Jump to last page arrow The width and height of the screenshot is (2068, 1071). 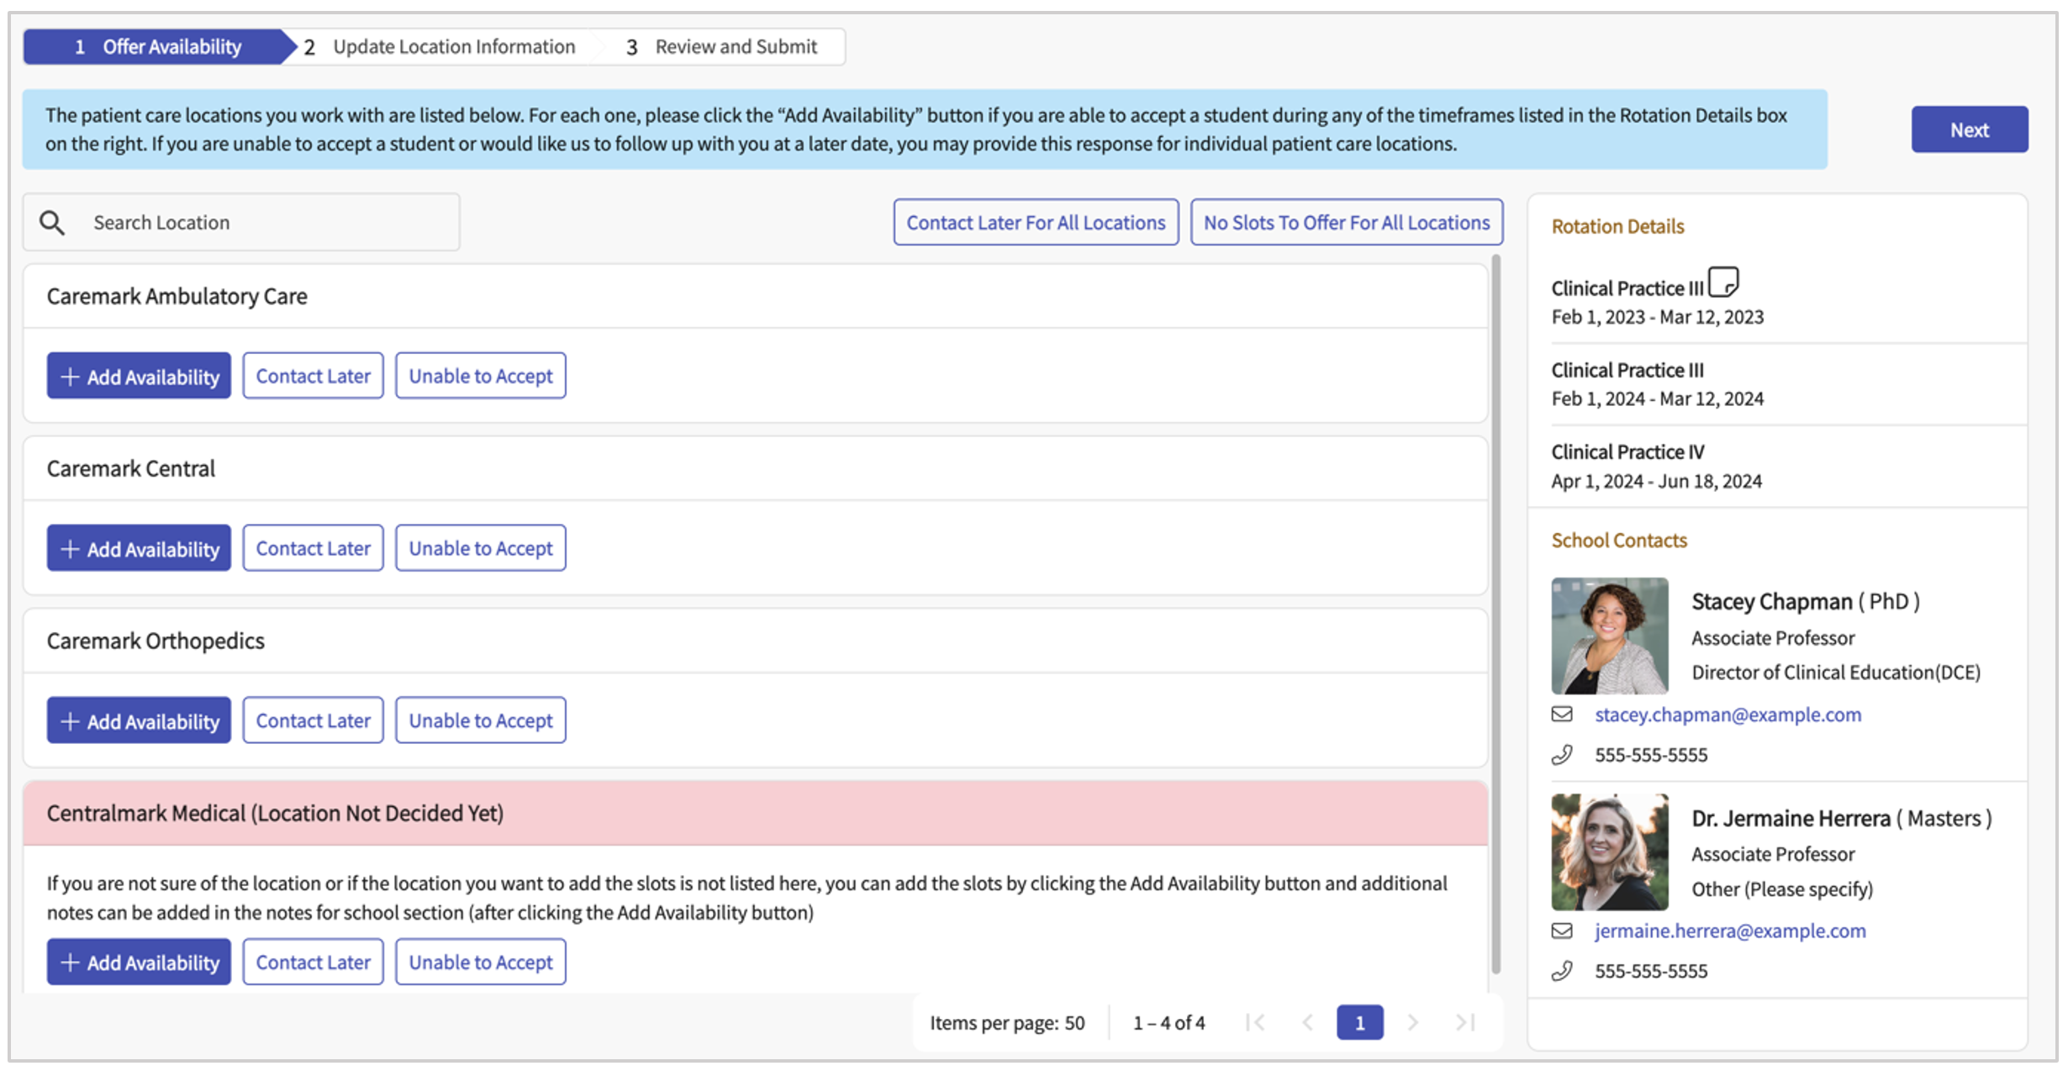point(1465,1022)
